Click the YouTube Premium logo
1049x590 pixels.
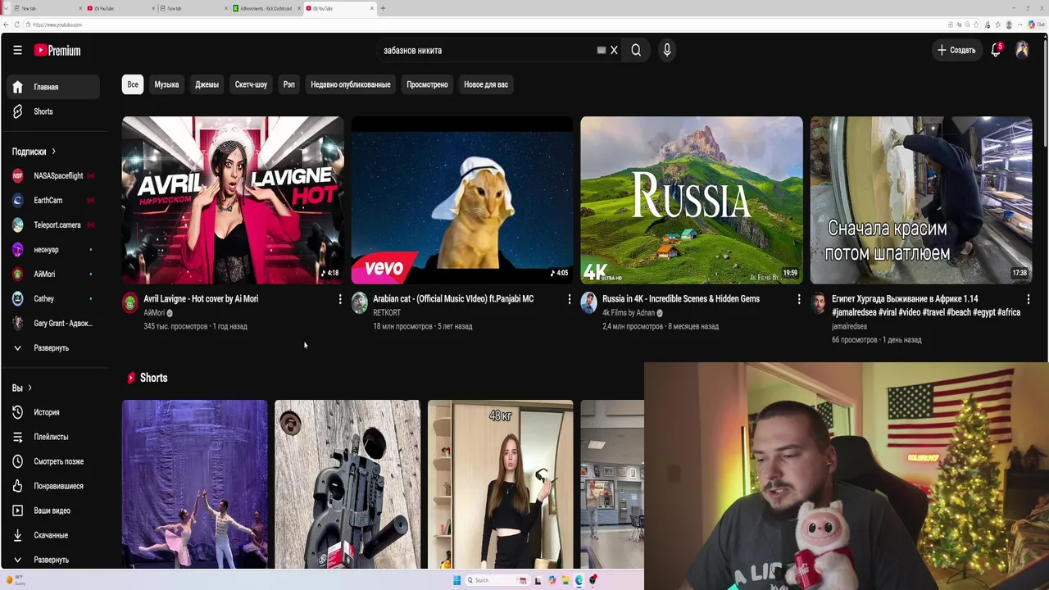[x=57, y=51]
